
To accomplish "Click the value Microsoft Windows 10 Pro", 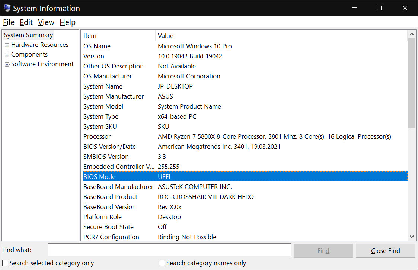I will click(195, 46).
